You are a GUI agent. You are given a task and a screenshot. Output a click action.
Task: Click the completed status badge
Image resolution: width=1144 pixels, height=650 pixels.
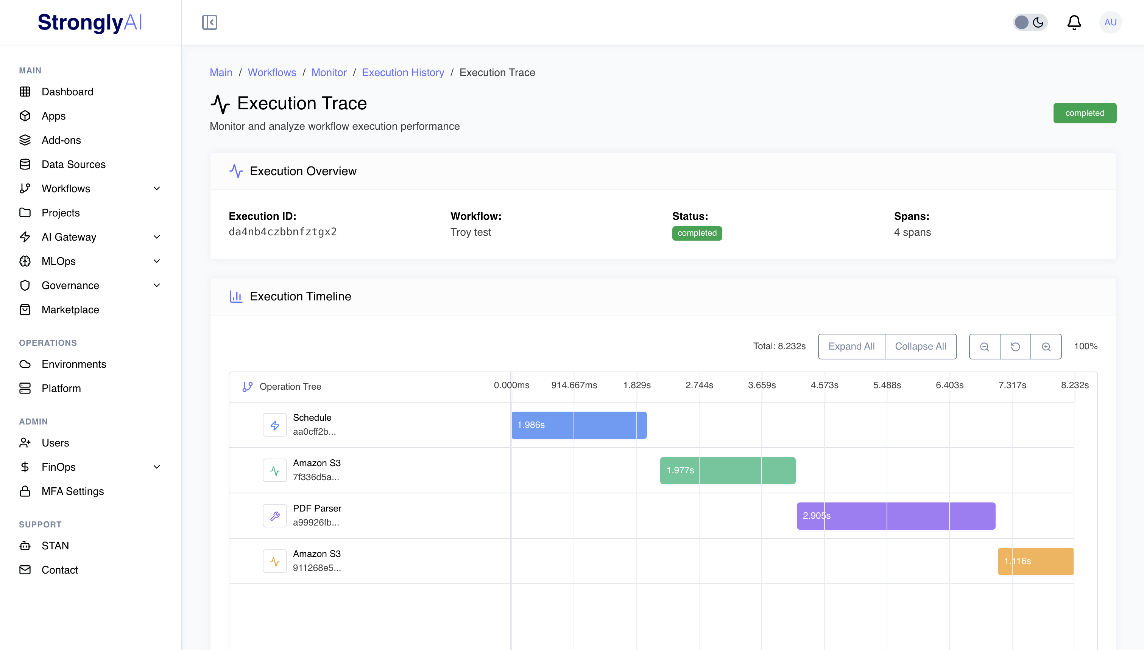tap(1085, 112)
